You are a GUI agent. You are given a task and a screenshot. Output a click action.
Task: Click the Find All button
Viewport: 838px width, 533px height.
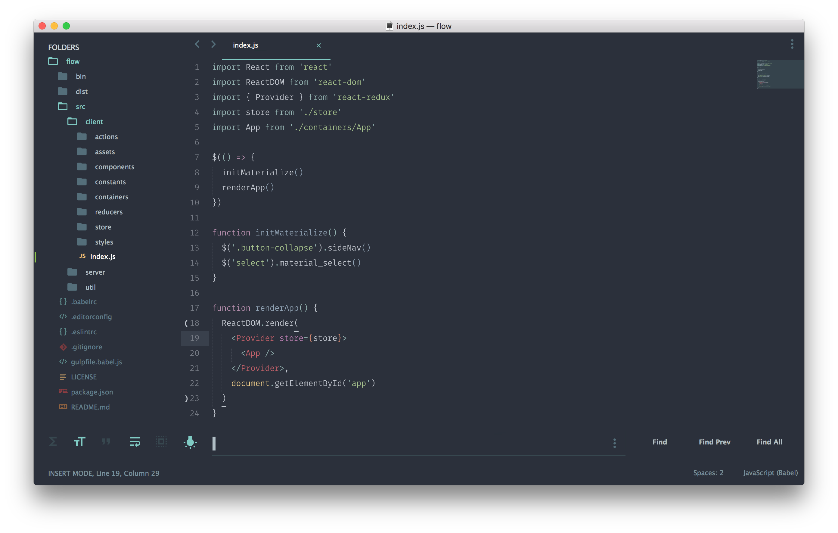tap(769, 442)
